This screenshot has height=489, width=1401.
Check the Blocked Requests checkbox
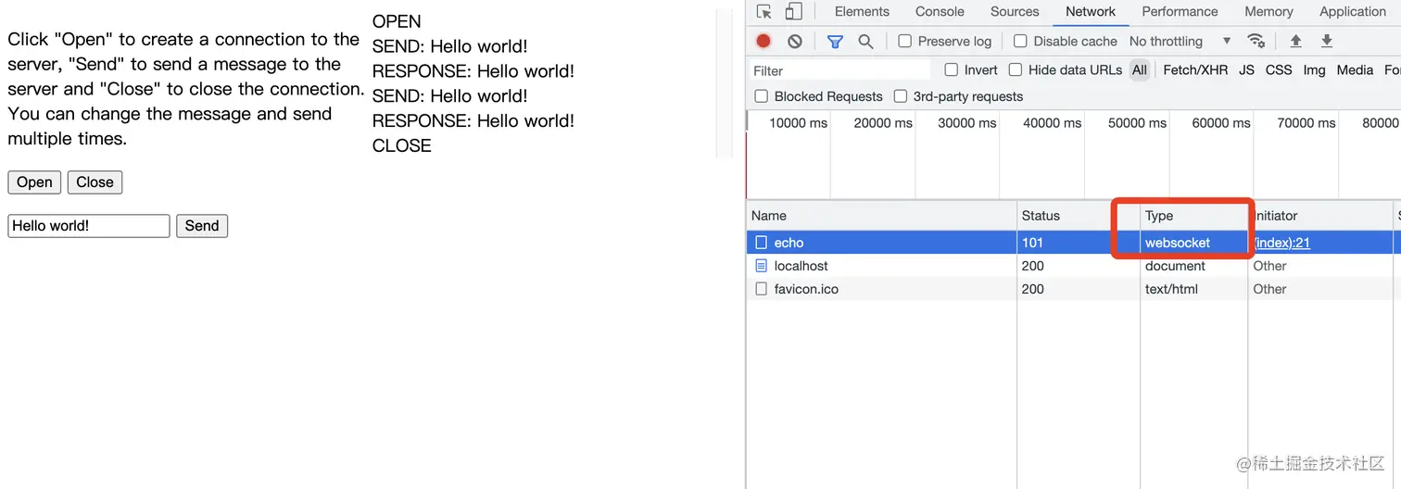(762, 96)
